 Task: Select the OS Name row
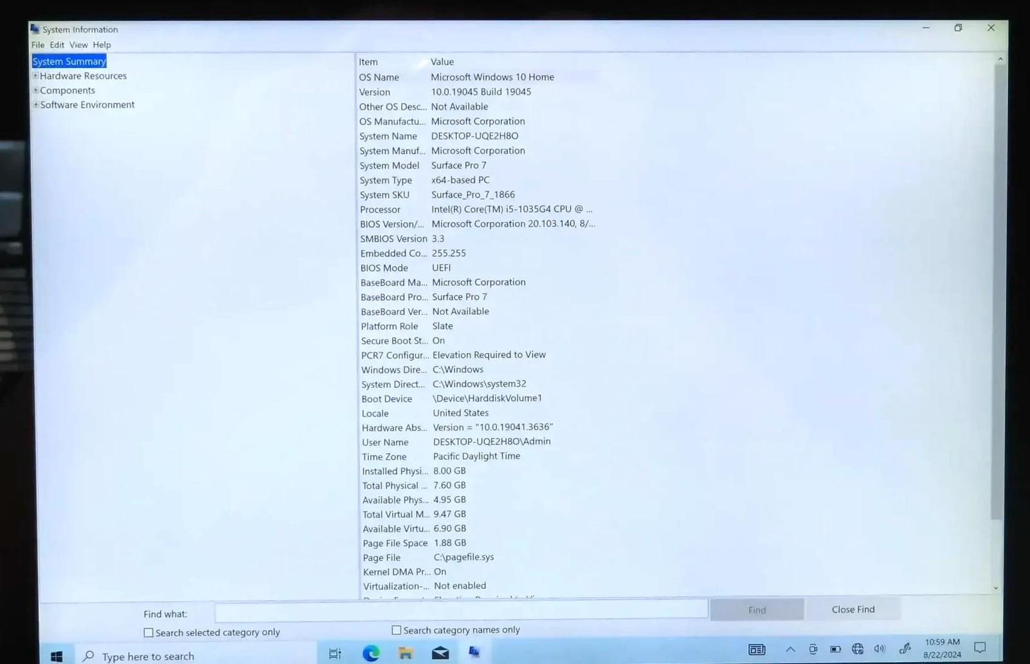click(x=456, y=77)
